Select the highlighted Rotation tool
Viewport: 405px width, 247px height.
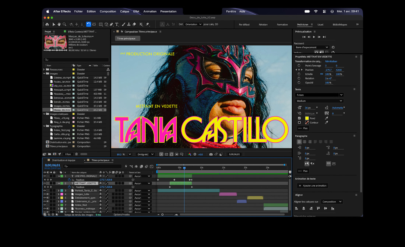(88, 24)
